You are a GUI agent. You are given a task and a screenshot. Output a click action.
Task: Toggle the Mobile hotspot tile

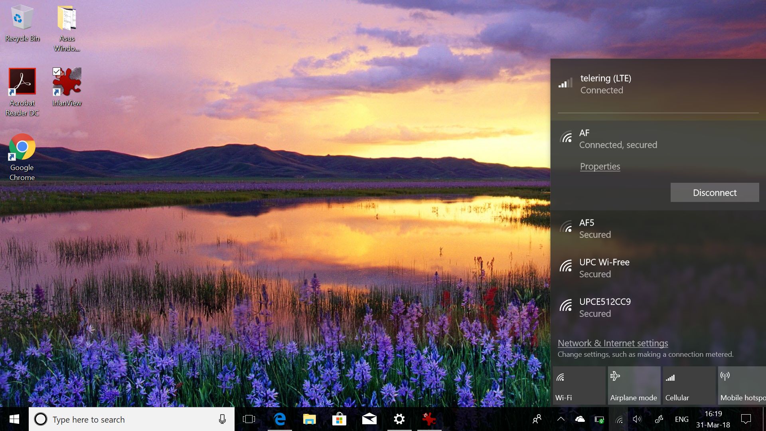click(x=742, y=386)
